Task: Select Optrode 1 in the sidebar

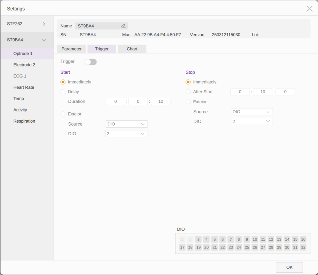Action: (x=27, y=54)
